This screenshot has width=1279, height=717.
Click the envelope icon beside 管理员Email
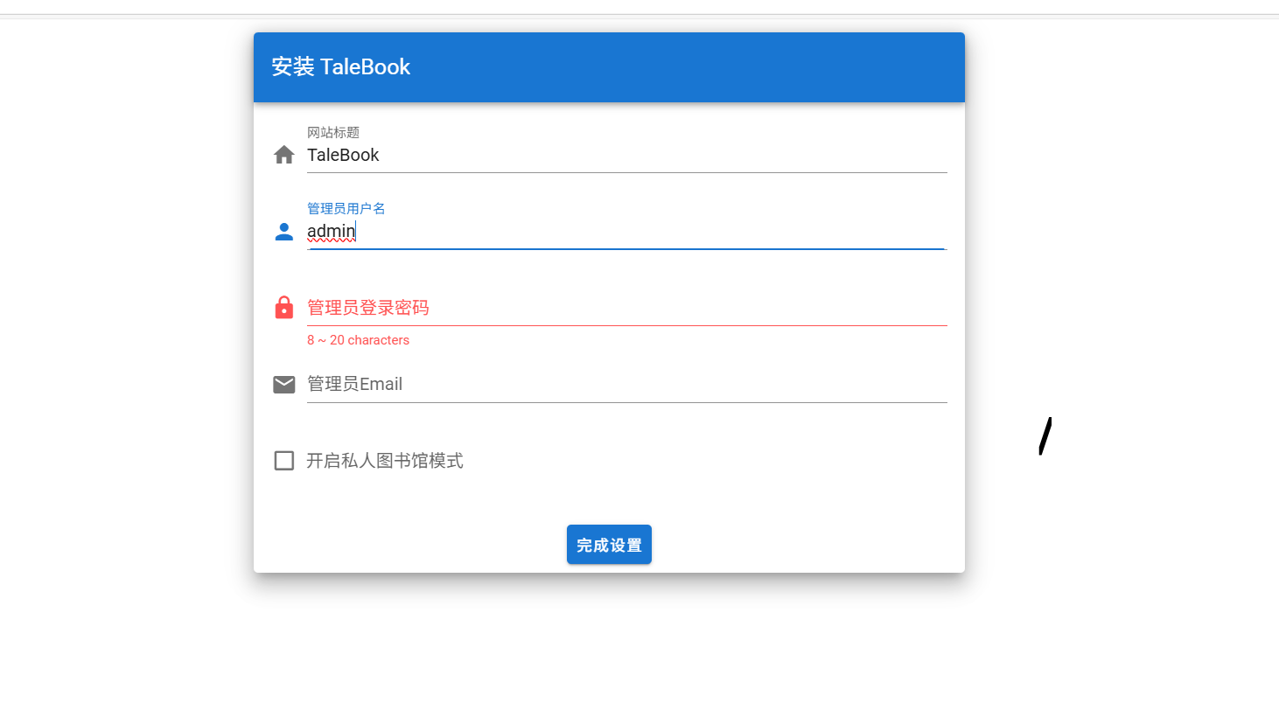[x=284, y=385]
